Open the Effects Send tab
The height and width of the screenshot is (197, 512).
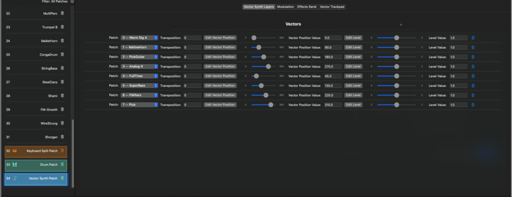coord(306,7)
